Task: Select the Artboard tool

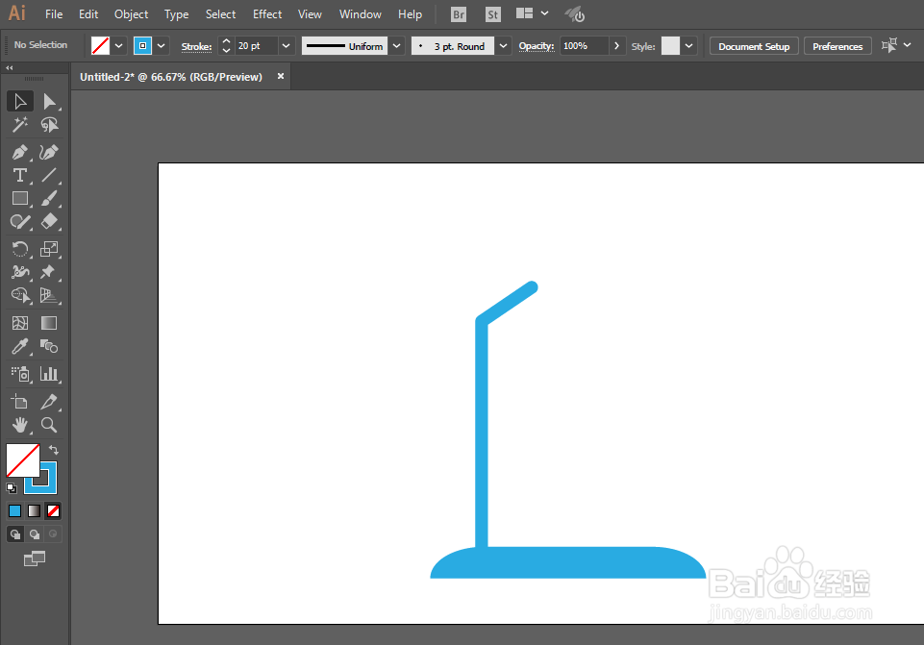Action: [x=20, y=402]
